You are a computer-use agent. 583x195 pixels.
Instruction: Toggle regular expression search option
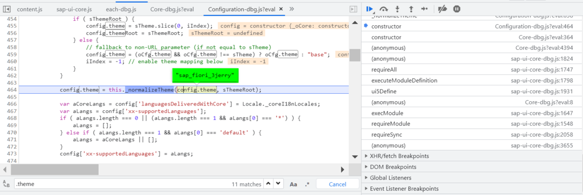click(x=307, y=184)
